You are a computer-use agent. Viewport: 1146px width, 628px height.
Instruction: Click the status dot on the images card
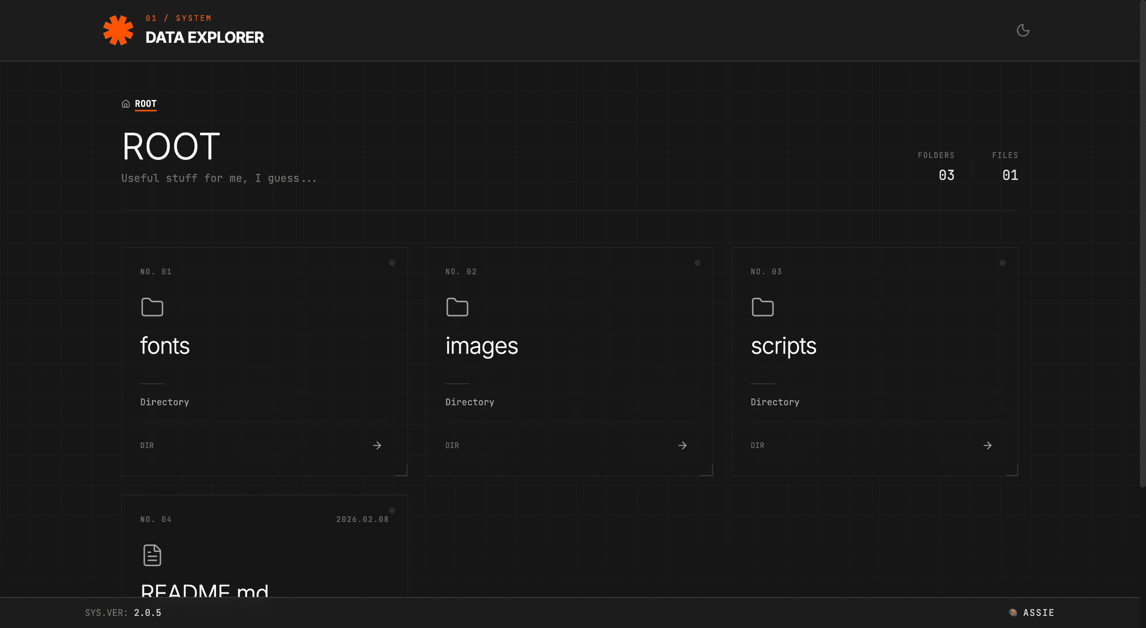tap(698, 262)
